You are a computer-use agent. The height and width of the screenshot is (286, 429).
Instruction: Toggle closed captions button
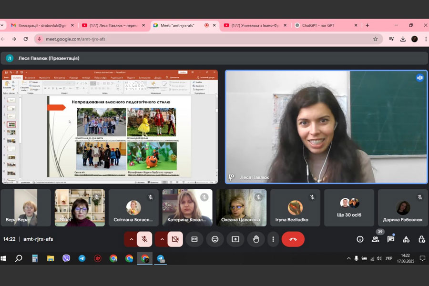194,239
